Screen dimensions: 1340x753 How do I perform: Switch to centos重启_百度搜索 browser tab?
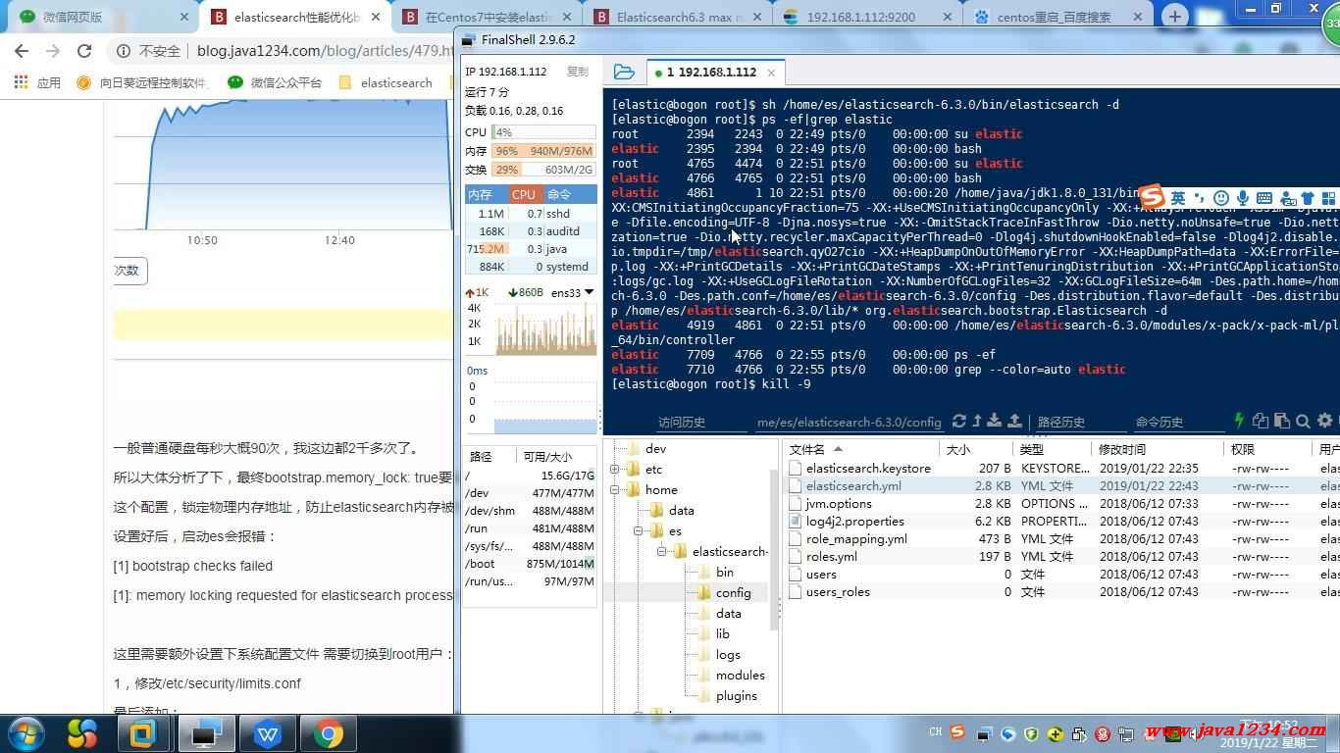point(1057,17)
